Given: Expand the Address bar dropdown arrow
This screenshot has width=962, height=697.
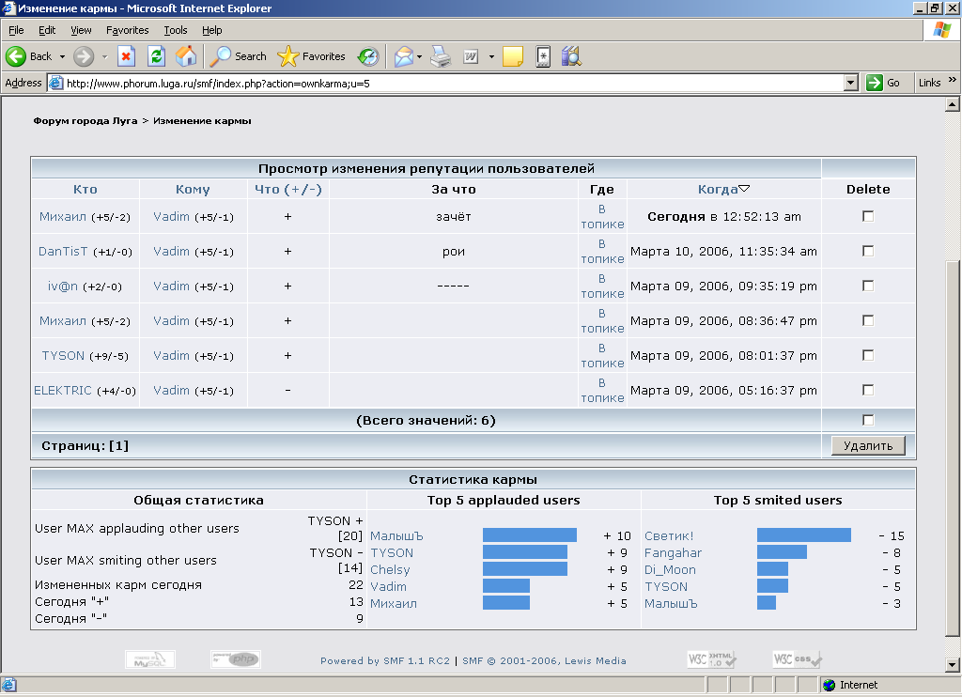Looking at the screenshot, I should (851, 83).
